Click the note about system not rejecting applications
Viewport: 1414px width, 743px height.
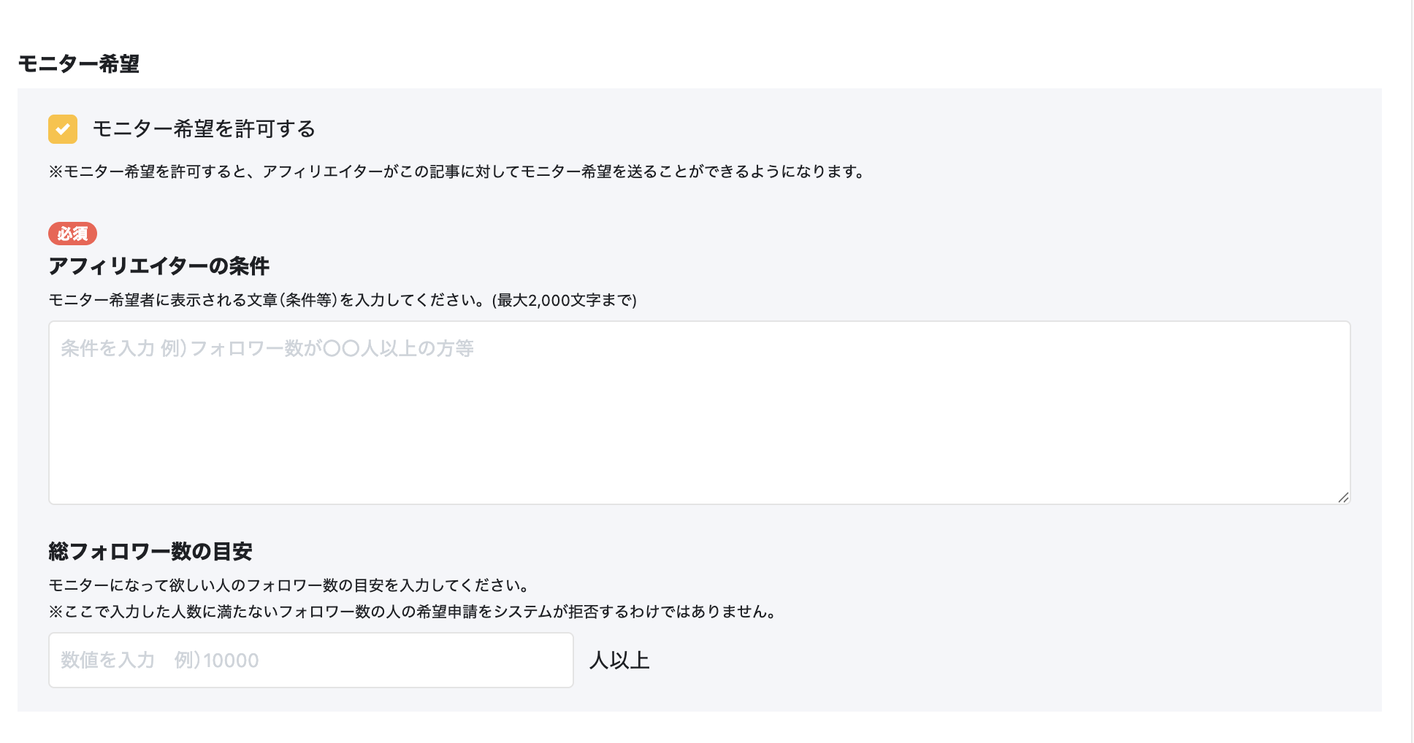click(413, 612)
